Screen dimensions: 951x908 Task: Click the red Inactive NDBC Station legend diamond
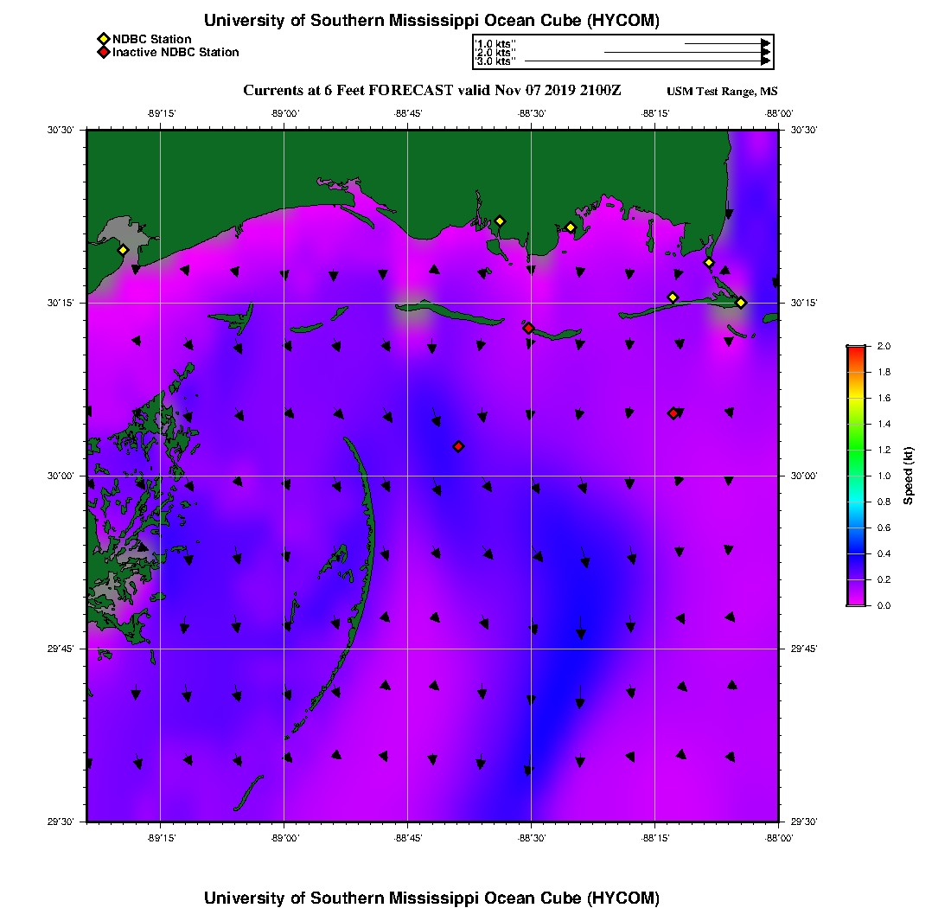103,52
